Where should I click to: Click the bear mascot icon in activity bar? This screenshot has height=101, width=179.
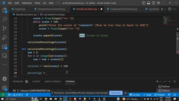click(4, 79)
